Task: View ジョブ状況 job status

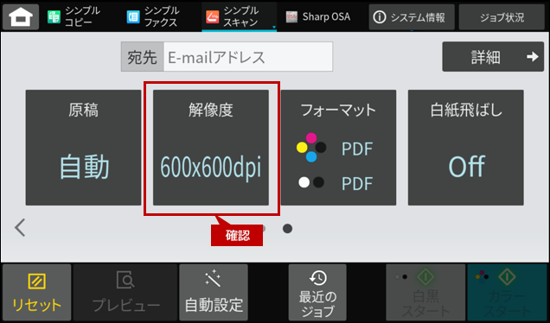Action: tap(502, 16)
